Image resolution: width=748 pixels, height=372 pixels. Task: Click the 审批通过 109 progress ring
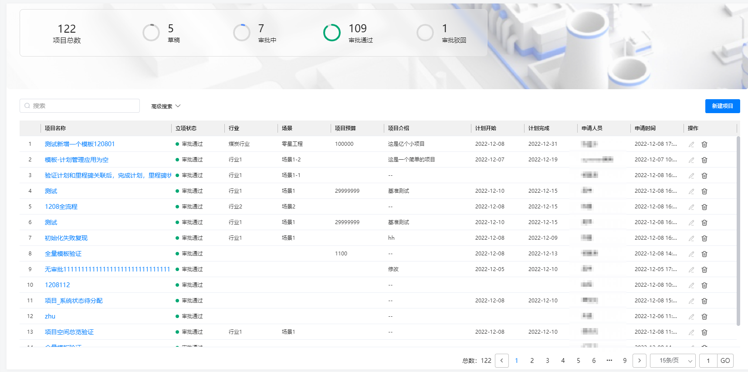[332, 33]
